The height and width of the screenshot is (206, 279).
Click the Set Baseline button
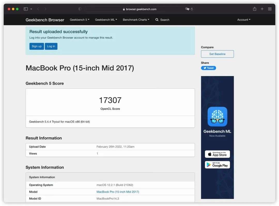(x=218, y=54)
